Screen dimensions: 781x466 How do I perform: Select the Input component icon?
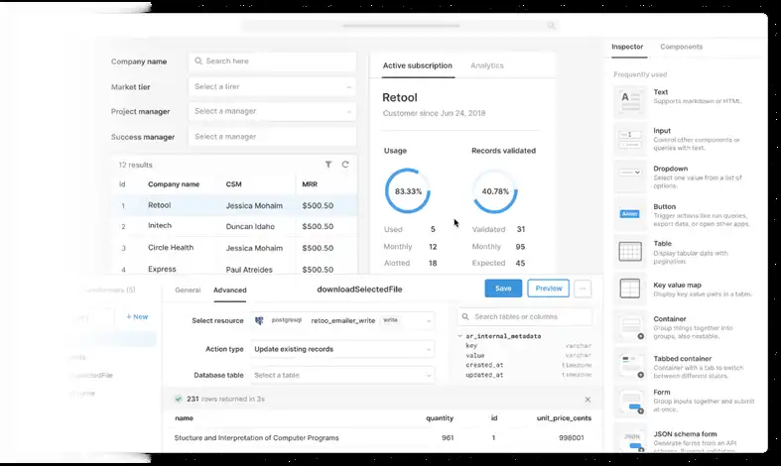click(630, 140)
